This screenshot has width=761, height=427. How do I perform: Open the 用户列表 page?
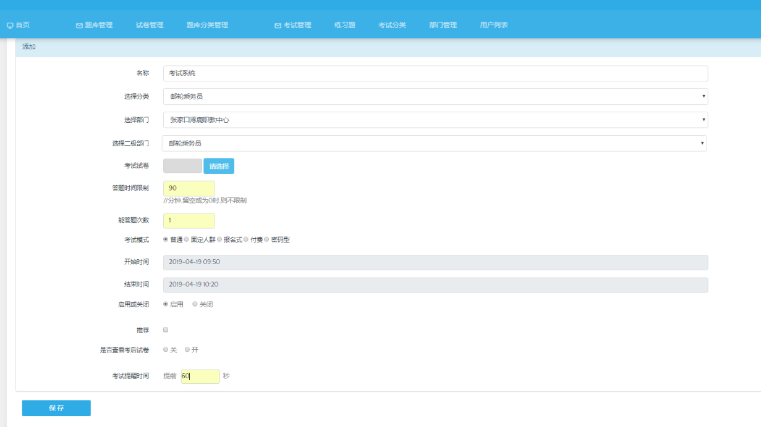493,25
